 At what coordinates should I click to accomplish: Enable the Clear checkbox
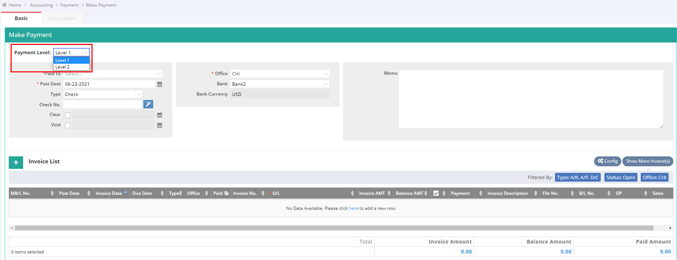coord(68,115)
